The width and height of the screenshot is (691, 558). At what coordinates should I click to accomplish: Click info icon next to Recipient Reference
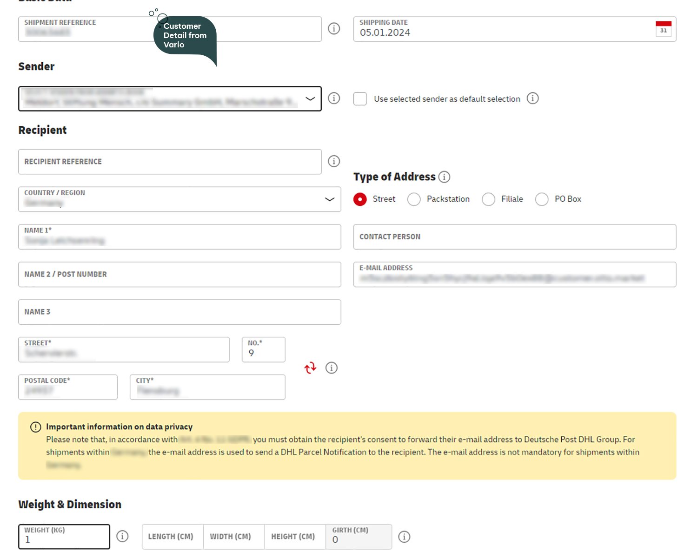pos(334,161)
